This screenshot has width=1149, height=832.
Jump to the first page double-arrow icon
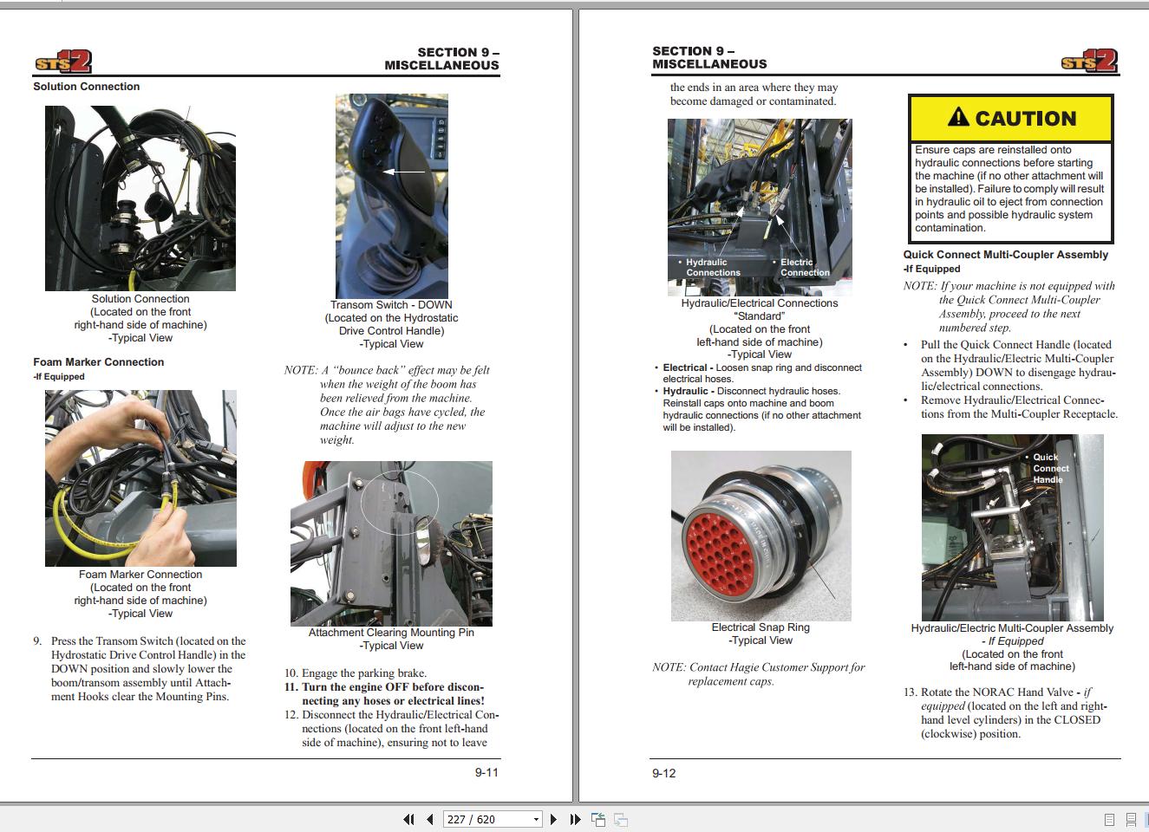408,819
